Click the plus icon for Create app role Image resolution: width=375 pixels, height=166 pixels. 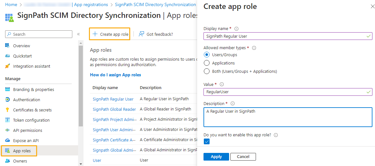tap(95, 34)
